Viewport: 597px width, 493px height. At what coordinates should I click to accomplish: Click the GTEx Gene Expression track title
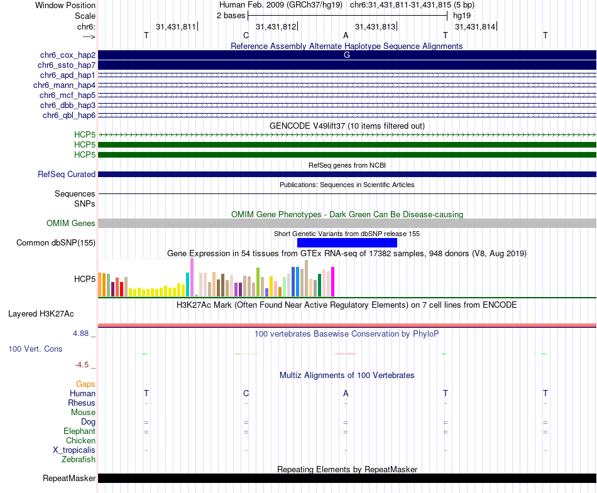tap(347, 253)
